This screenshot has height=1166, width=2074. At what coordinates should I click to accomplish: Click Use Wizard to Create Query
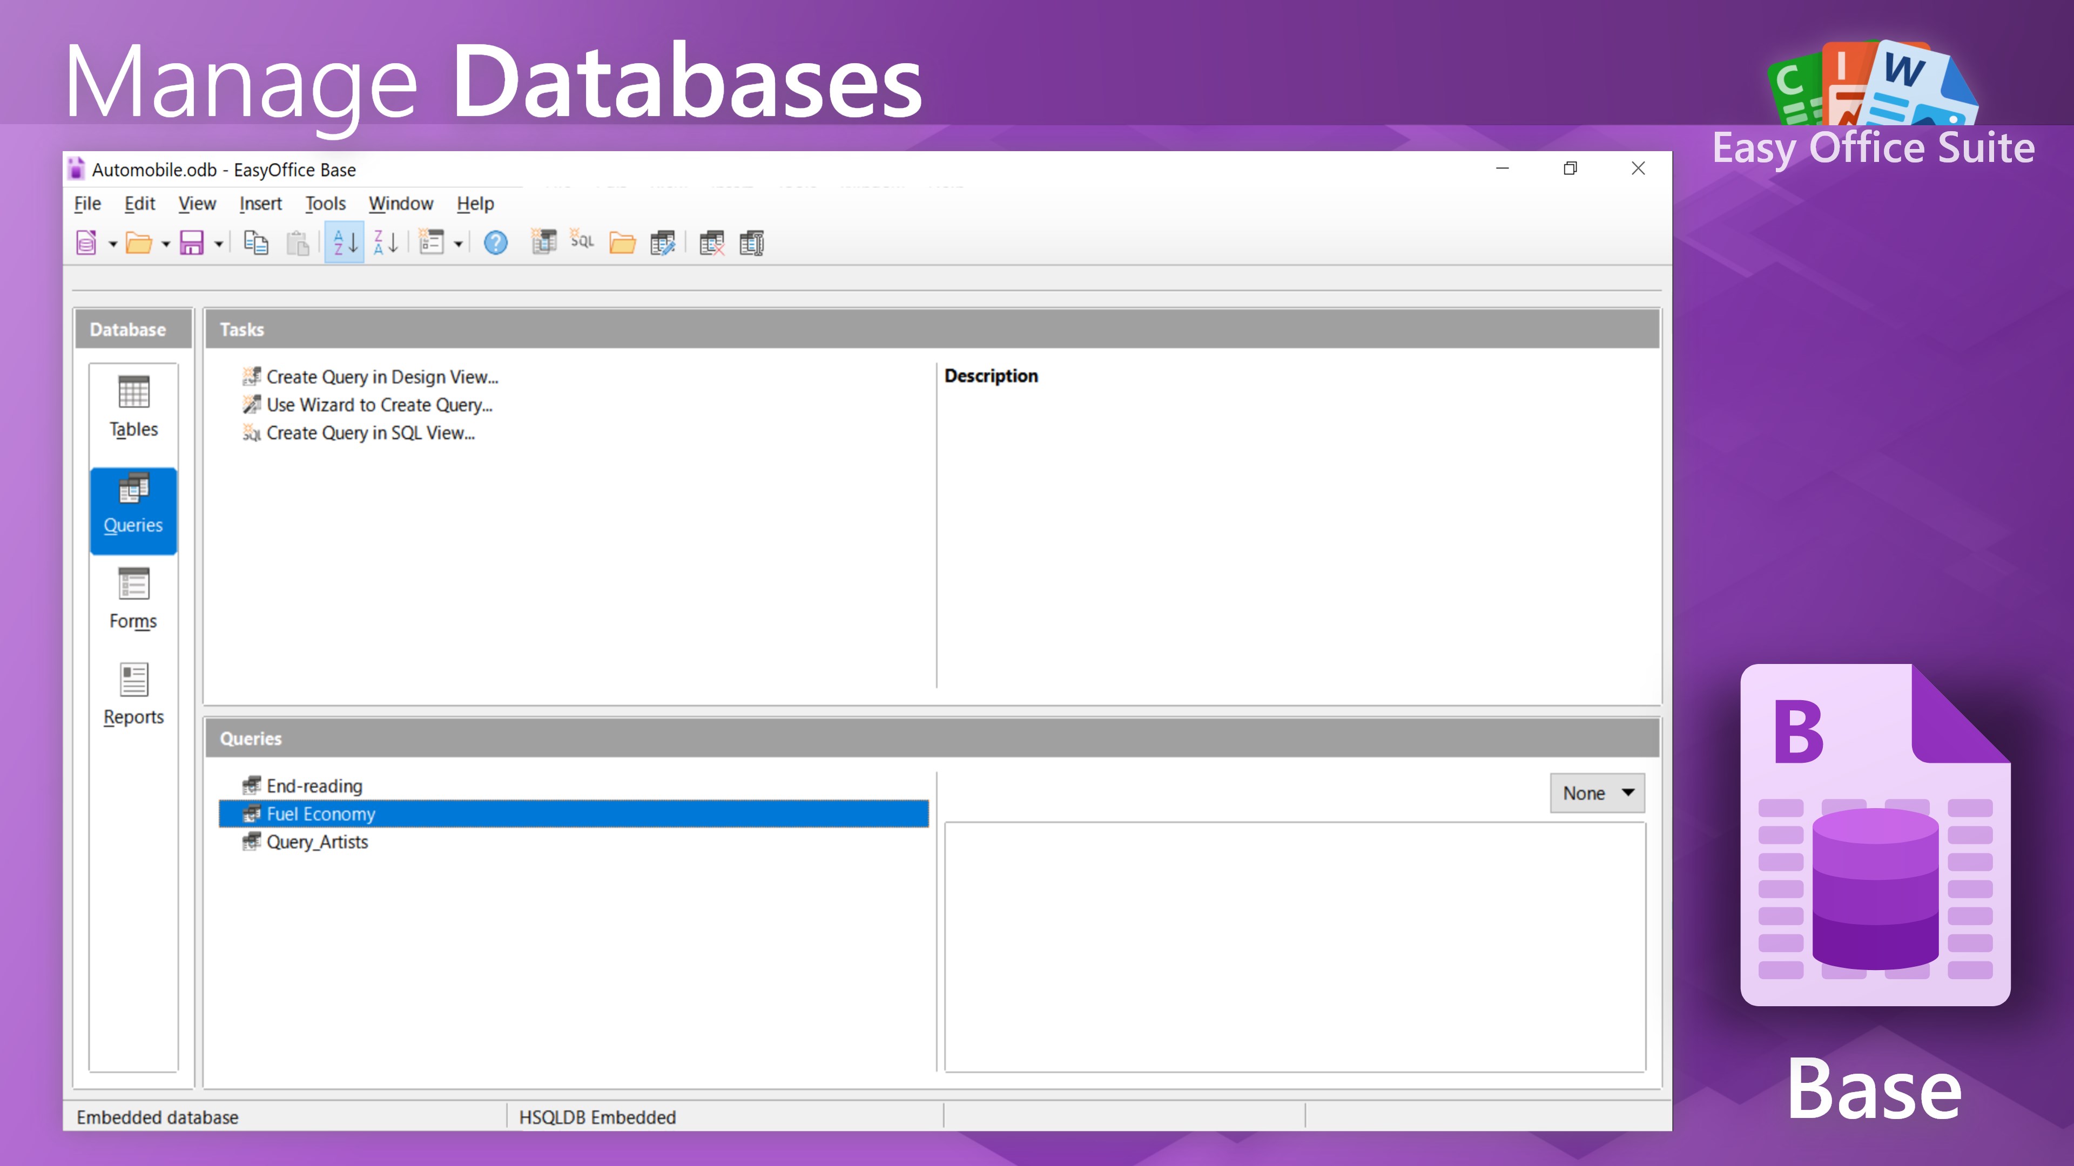coord(379,405)
